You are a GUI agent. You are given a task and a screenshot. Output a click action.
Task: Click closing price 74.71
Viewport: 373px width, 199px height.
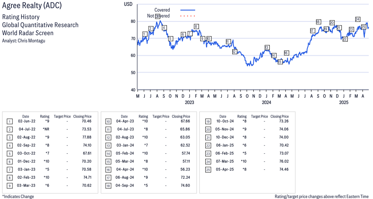point(88,178)
